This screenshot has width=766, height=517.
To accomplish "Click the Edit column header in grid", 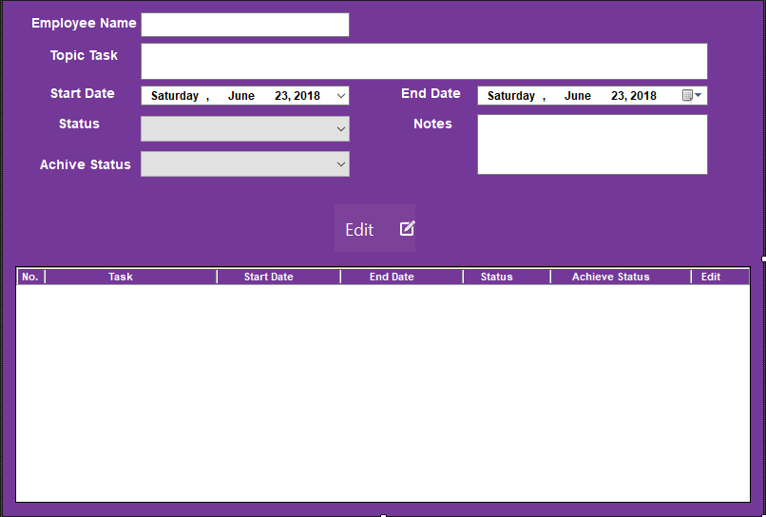I will [711, 277].
